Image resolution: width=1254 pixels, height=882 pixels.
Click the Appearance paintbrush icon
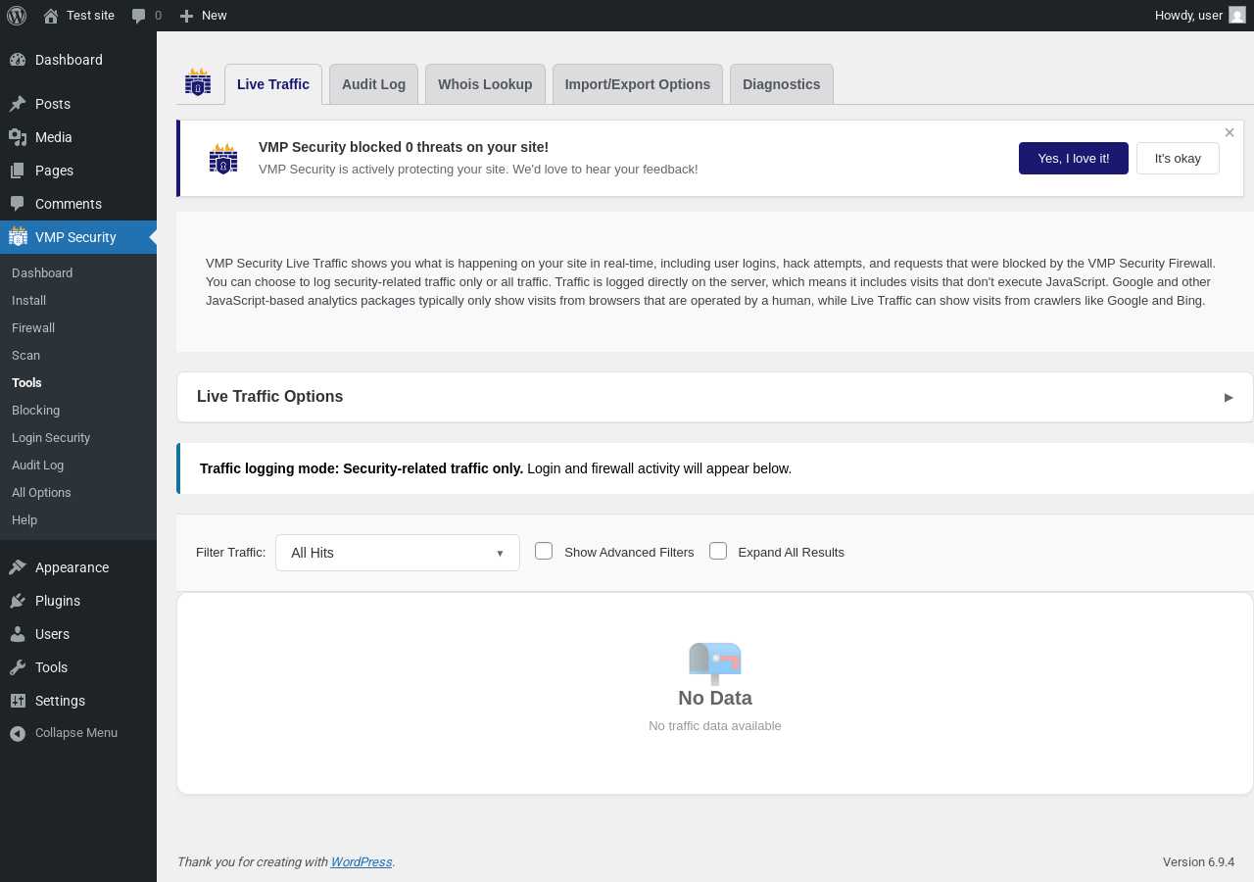(x=18, y=567)
